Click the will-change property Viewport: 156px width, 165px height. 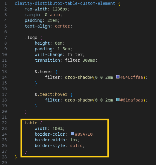pyautogui.click(x=49, y=55)
